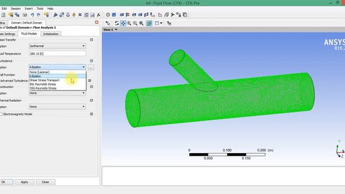This screenshot has height=194, width=345.
Task: Expand the Electromagnetic Model section
Action: coord(92,114)
